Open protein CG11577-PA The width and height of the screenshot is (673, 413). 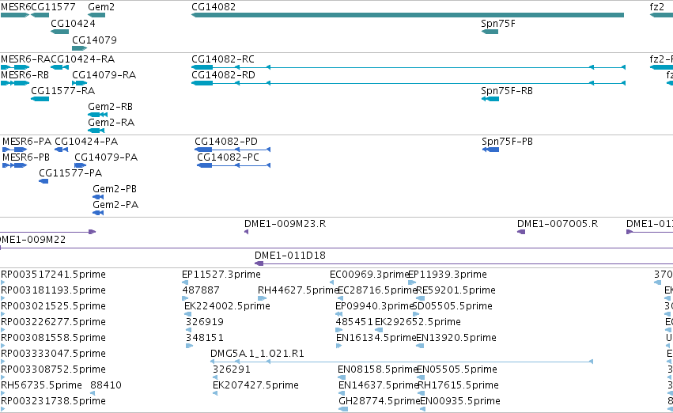coord(70,173)
